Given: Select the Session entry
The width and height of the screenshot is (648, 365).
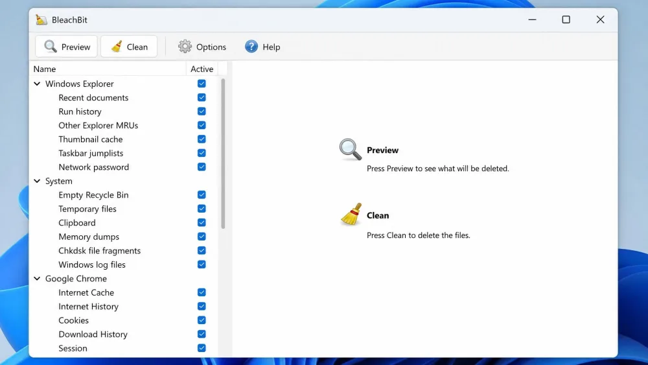Looking at the screenshot, I should coord(73,348).
